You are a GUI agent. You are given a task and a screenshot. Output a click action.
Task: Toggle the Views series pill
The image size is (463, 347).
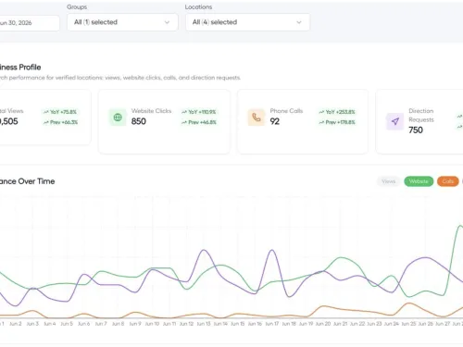(x=388, y=181)
